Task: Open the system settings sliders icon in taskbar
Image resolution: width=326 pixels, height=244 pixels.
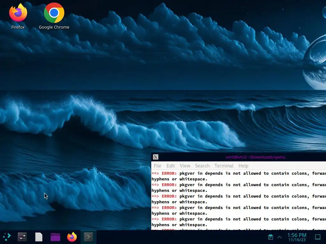Action: coord(22,237)
